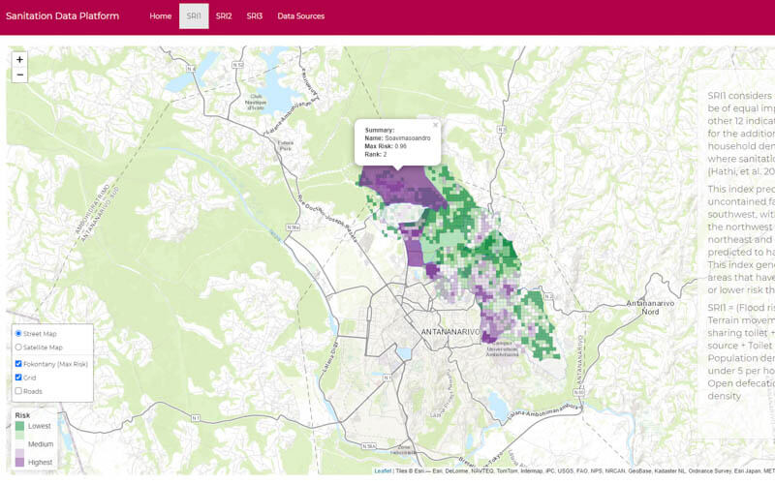
Task: Open the Home page
Action: [x=161, y=16]
